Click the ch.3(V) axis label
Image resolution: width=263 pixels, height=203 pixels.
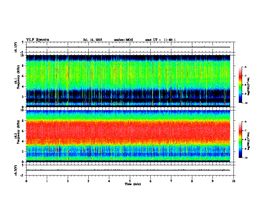pos(16,170)
